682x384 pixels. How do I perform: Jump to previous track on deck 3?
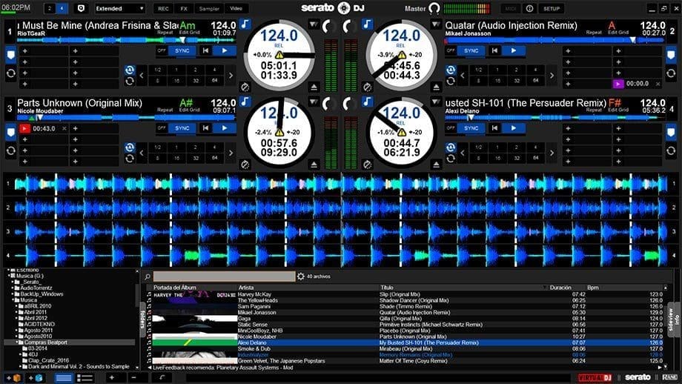pyautogui.click(x=205, y=128)
